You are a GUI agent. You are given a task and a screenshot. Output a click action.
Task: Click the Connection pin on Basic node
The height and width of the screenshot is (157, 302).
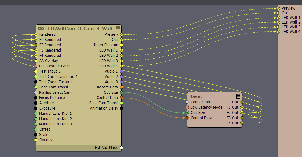point(187,102)
